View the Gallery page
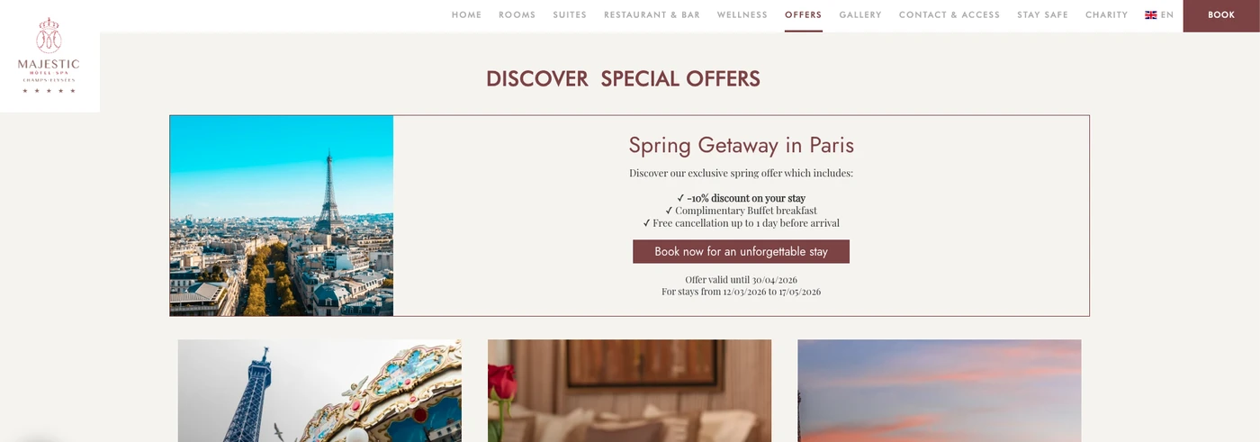Viewport: 1260px width, 442px height. click(x=860, y=15)
